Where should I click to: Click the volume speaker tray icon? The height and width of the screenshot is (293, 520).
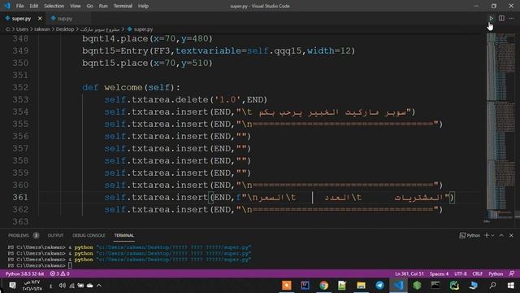[62, 286]
